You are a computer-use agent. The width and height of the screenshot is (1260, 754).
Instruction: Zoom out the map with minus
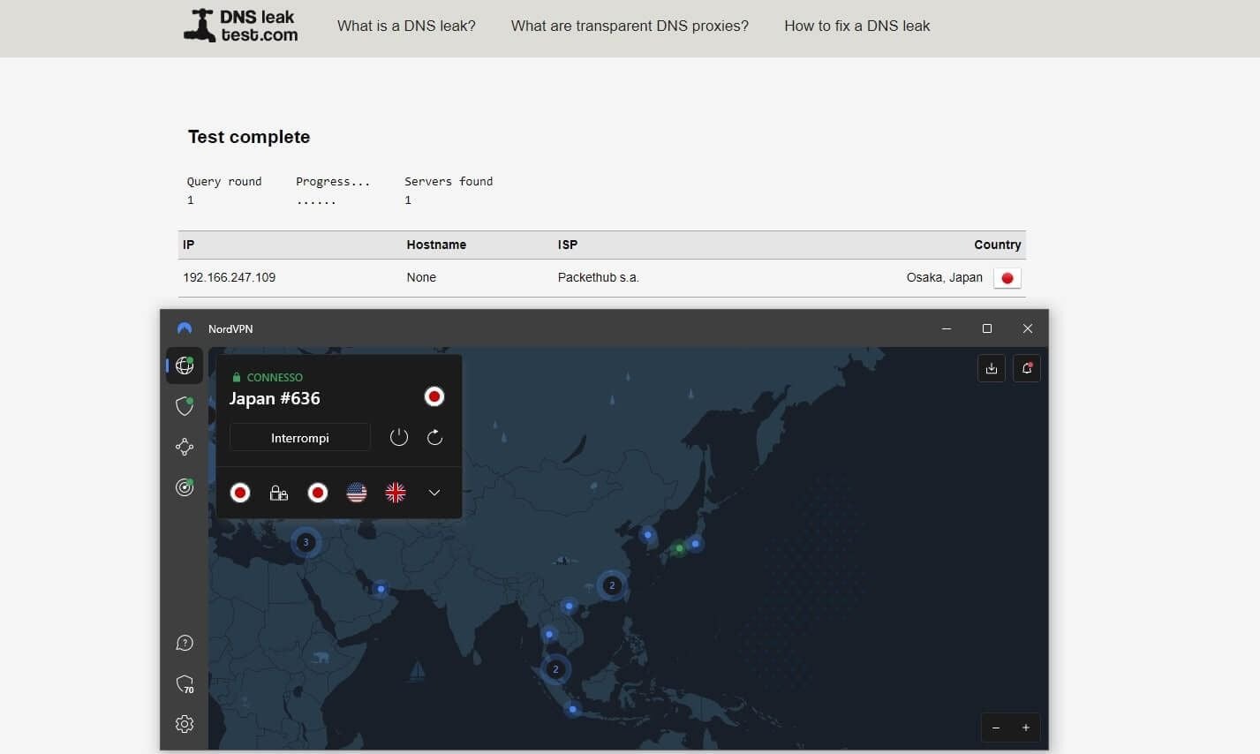coord(996,728)
